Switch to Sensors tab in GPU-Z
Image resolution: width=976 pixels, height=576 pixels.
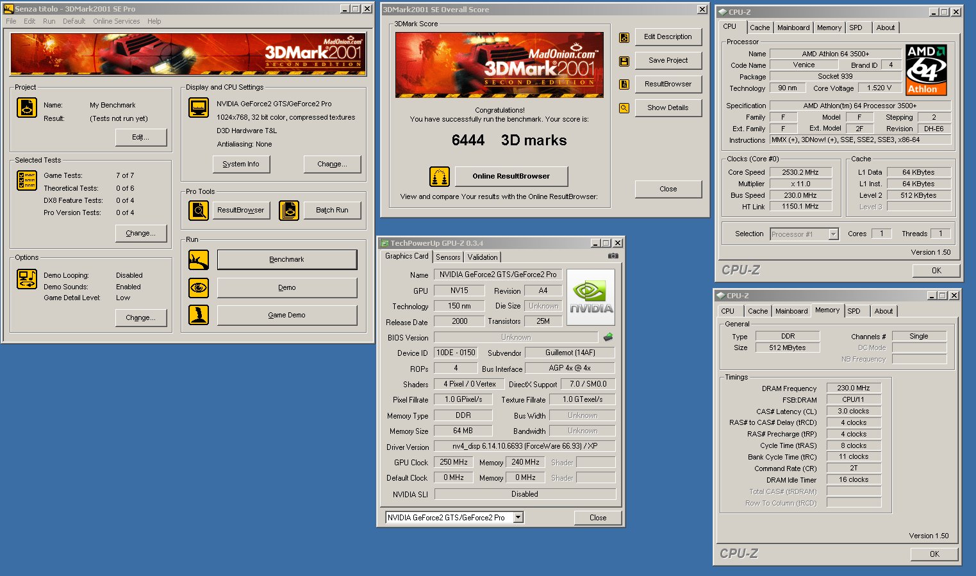(x=448, y=257)
